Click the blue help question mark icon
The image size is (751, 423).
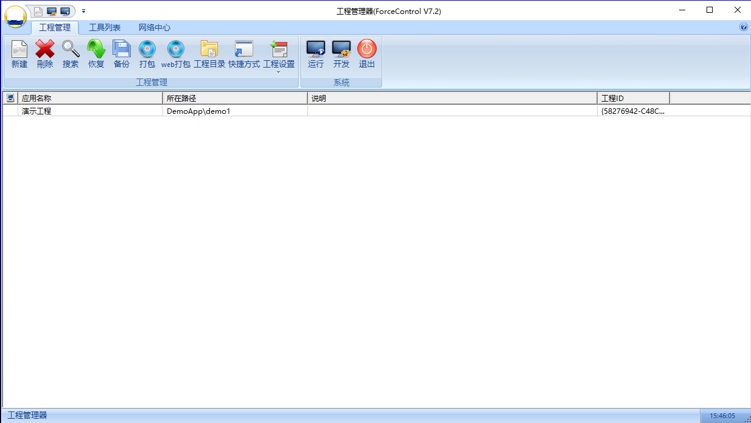tap(744, 27)
